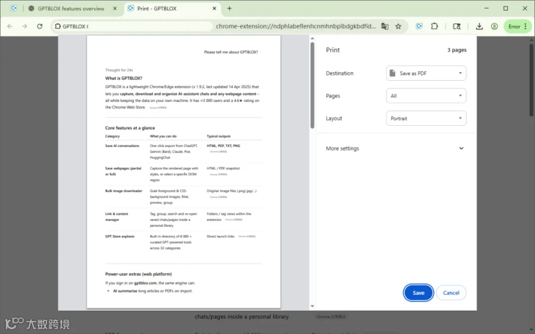Click the translate page icon
Screen dimensions: 535x334
385,26
